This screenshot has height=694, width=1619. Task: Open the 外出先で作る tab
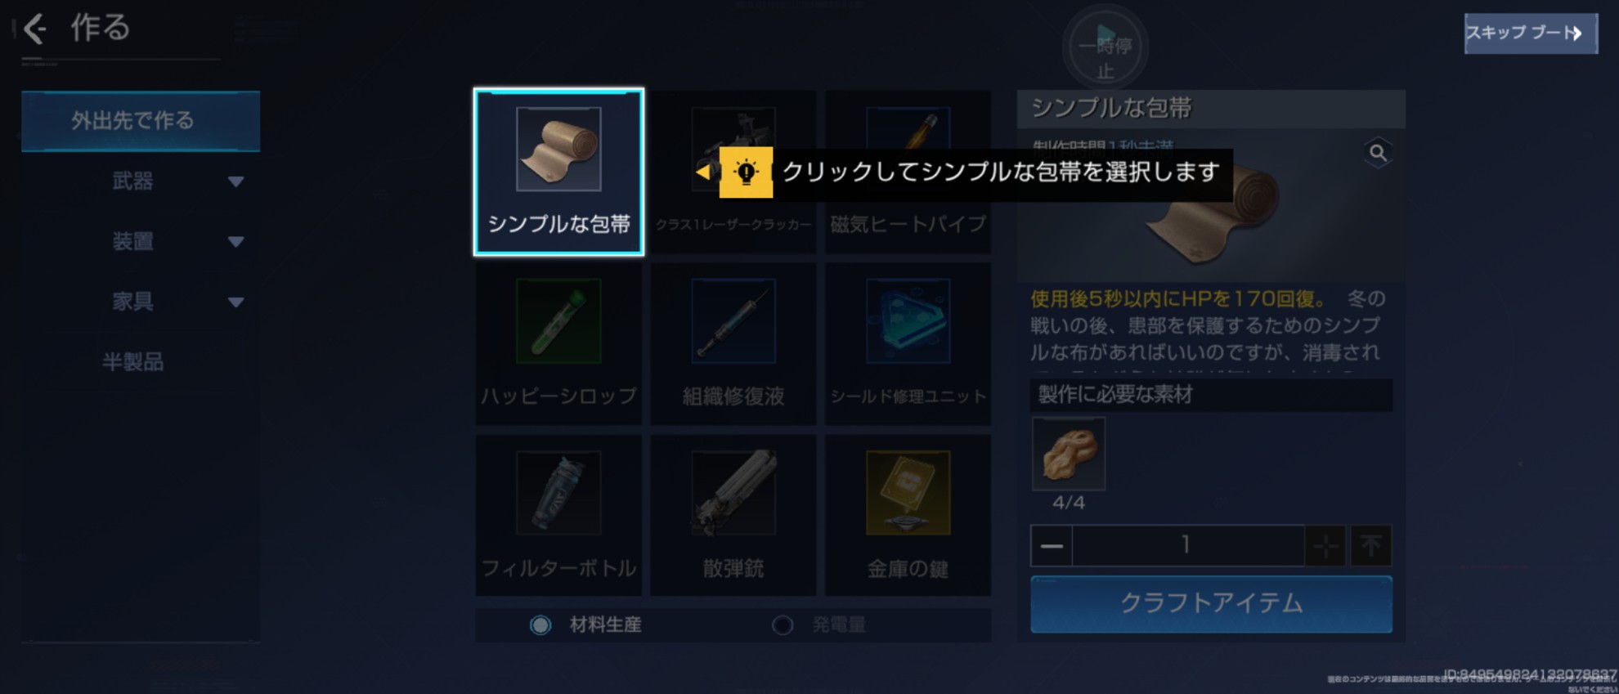pyautogui.click(x=141, y=121)
